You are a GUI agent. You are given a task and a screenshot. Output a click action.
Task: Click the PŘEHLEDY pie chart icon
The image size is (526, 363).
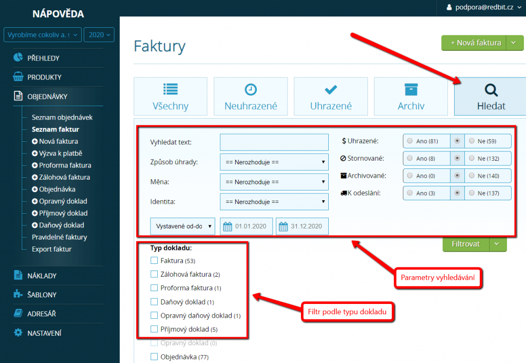[x=18, y=58]
